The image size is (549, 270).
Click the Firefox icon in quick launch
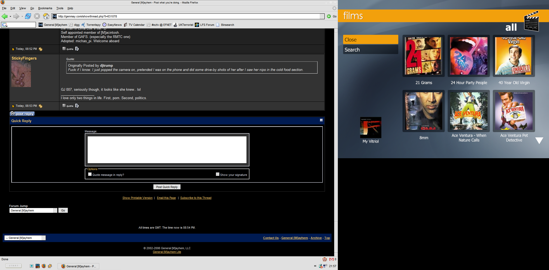pyautogui.click(x=44, y=266)
